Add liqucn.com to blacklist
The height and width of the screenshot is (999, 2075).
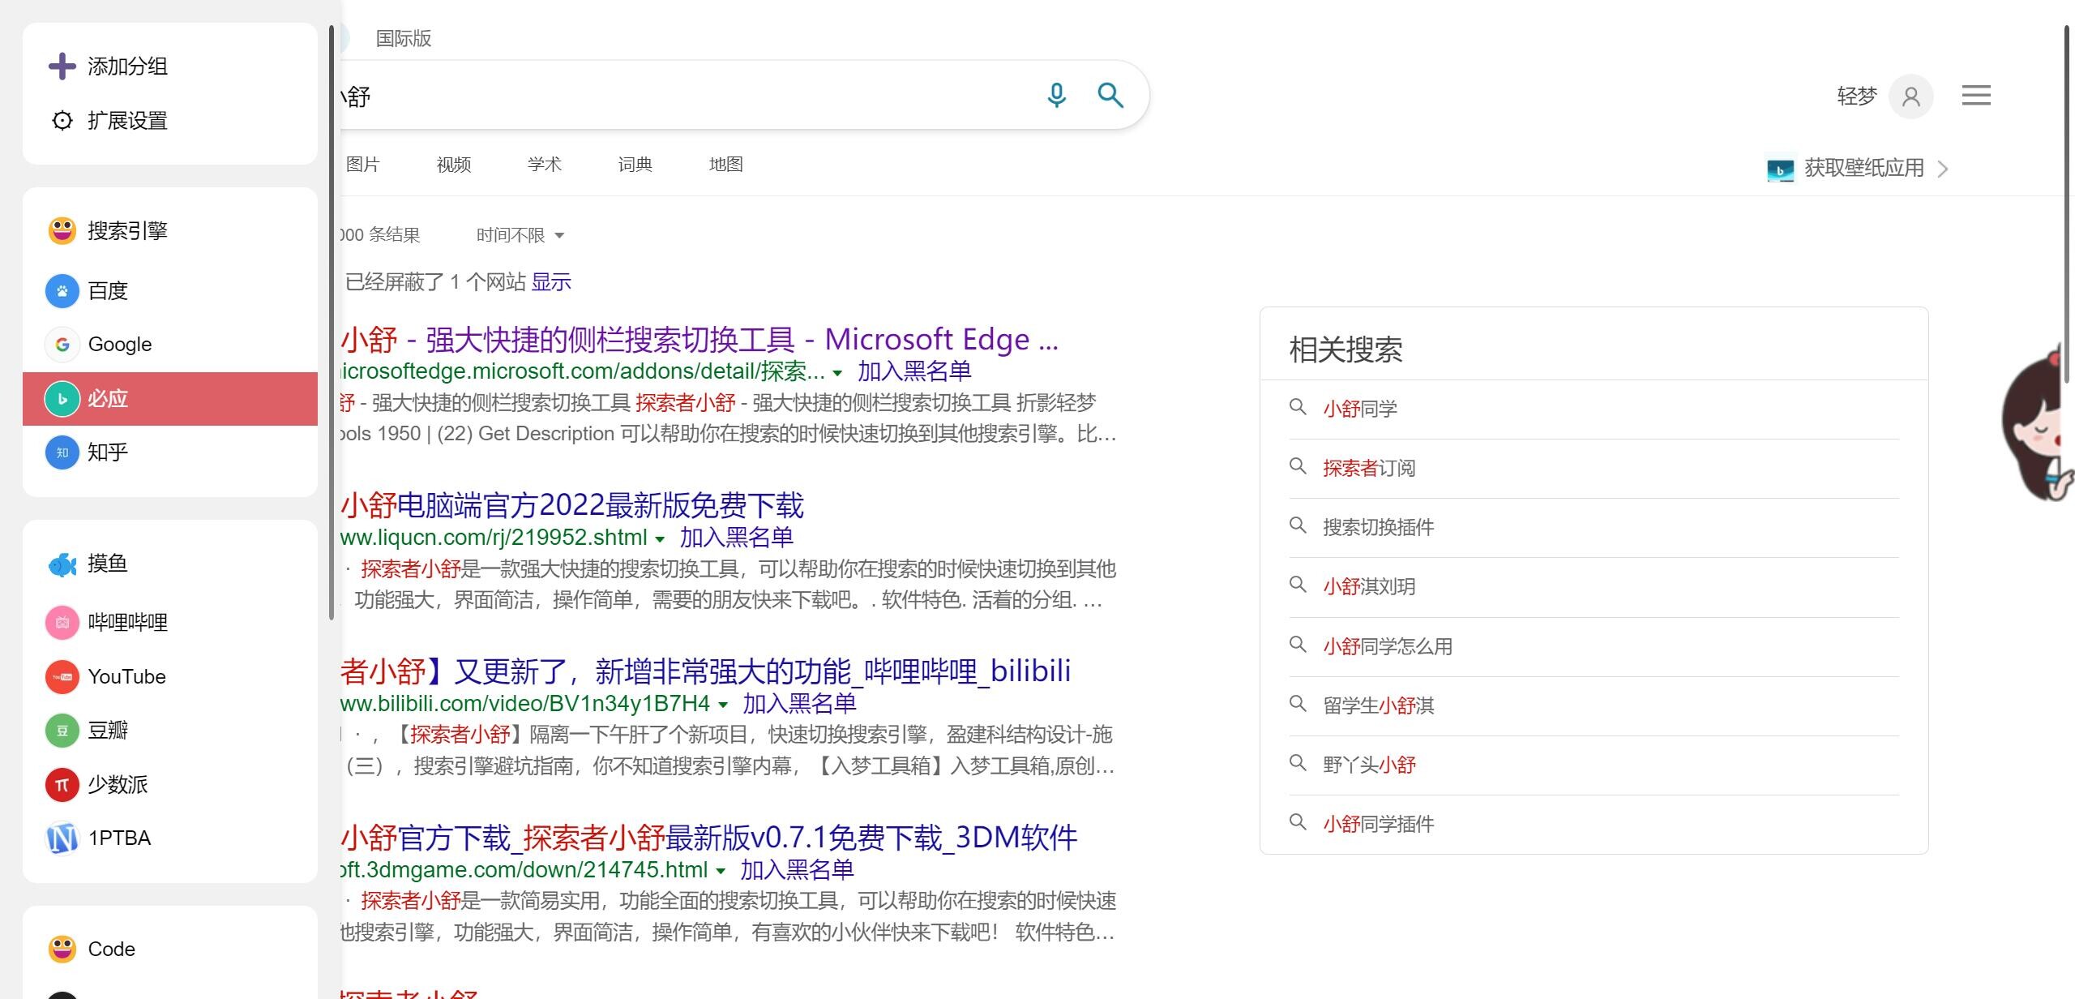click(x=736, y=537)
